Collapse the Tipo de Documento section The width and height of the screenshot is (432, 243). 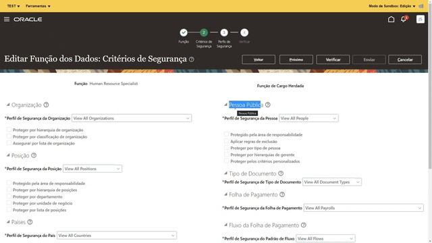click(225, 173)
